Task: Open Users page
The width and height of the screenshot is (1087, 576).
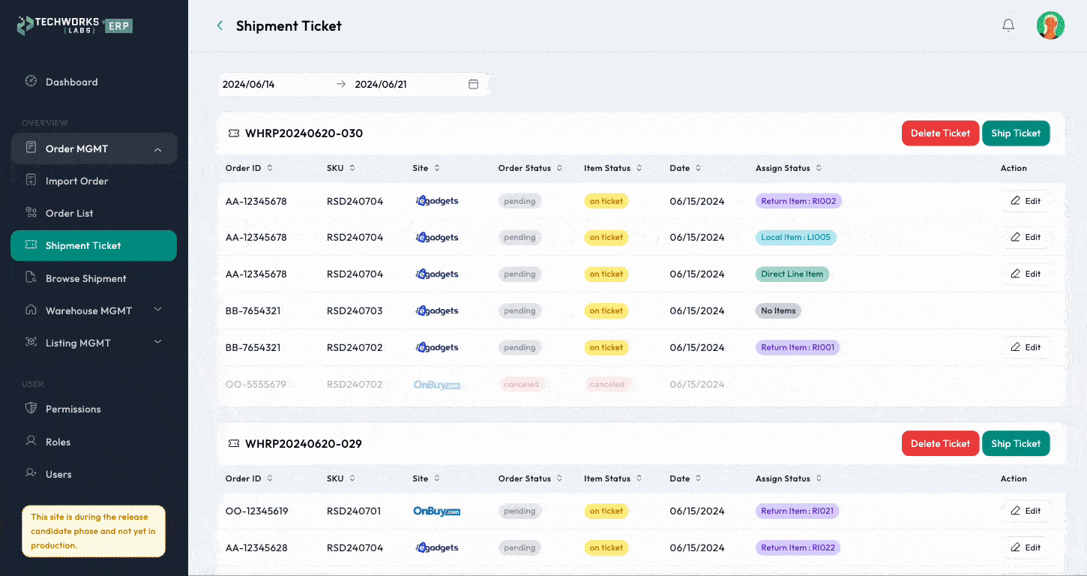Action: [x=94, y=474]
